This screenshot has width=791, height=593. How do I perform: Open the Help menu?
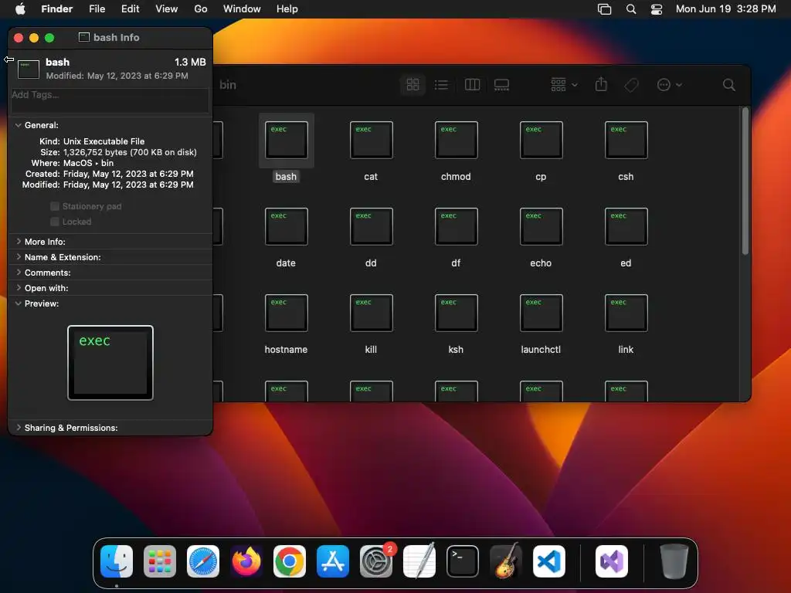click(x=287, y=9)
